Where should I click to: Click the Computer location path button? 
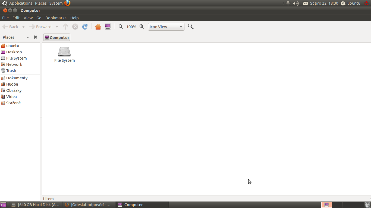pyautogui.click(x=57, y=37)
